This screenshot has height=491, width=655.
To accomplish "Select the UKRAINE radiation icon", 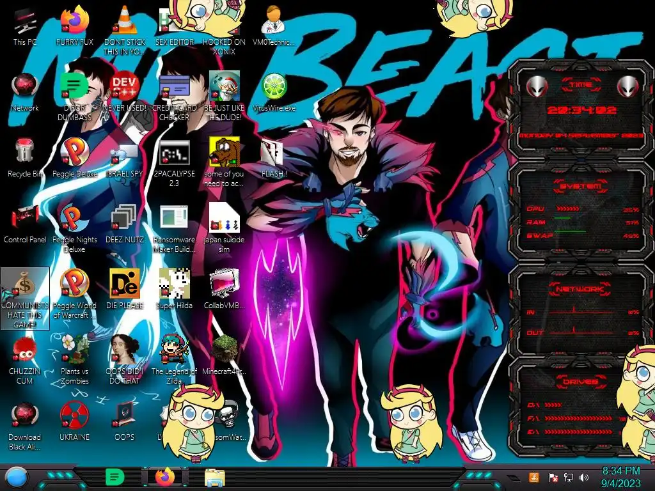I will [74, 422].
